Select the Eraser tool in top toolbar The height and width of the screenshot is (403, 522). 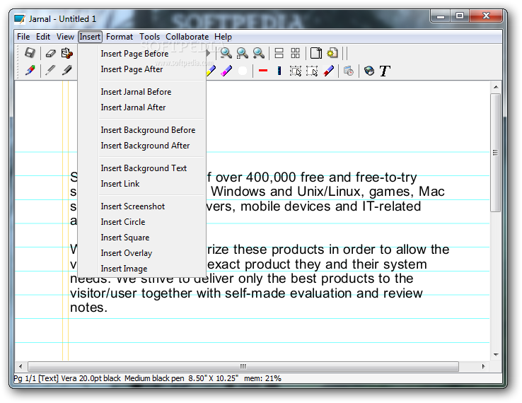pyautogui.click(x=50, y=53)
